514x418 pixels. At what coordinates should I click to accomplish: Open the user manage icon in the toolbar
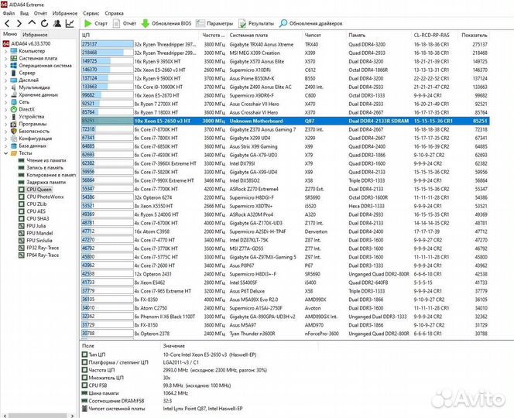57,23
